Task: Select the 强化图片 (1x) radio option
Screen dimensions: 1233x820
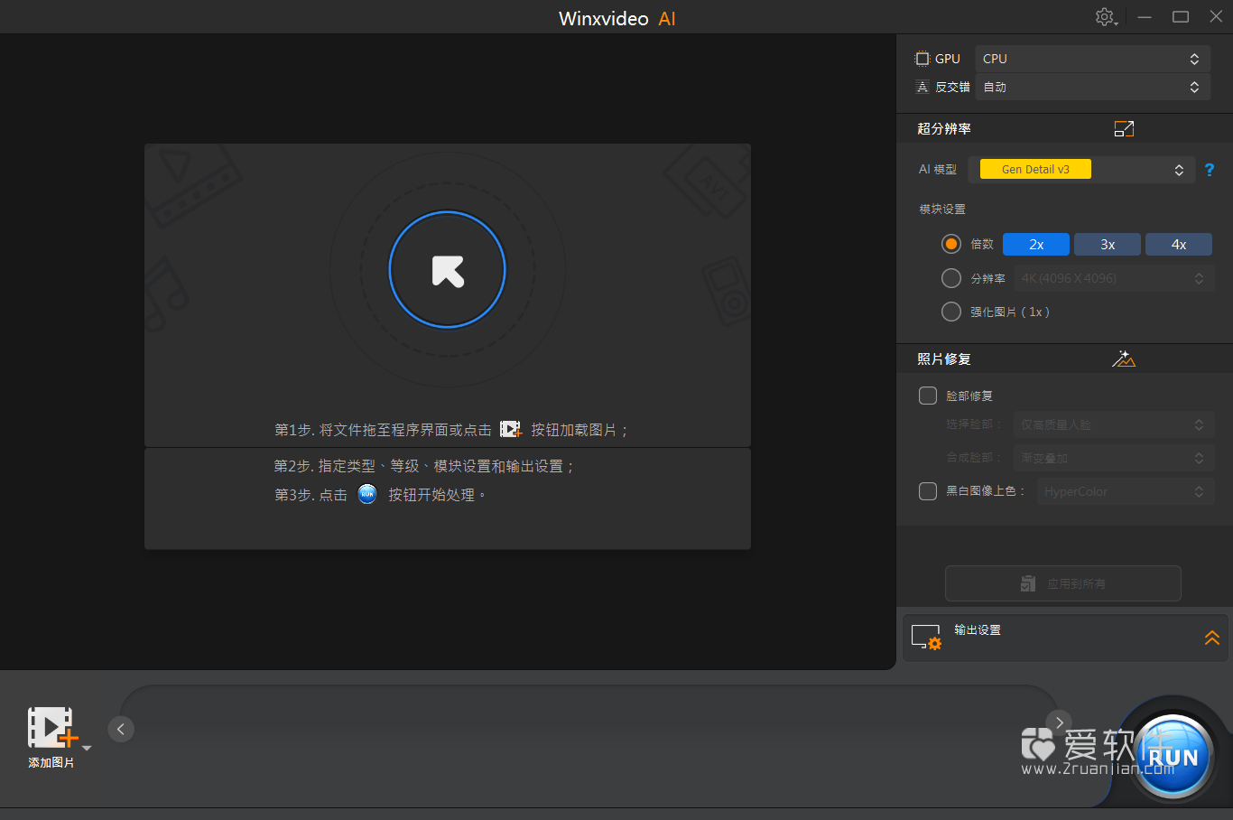Action: pos(951,312)
